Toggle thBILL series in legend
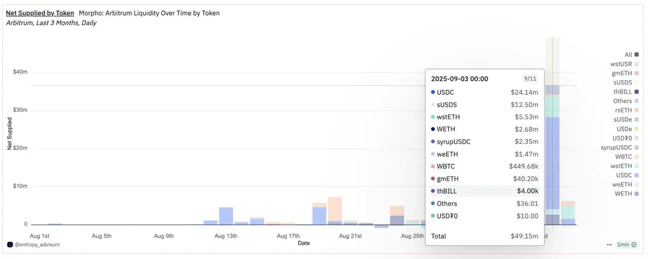Image resolution: width=648 pixels, height=259 pixels. (x=626, y=92)
